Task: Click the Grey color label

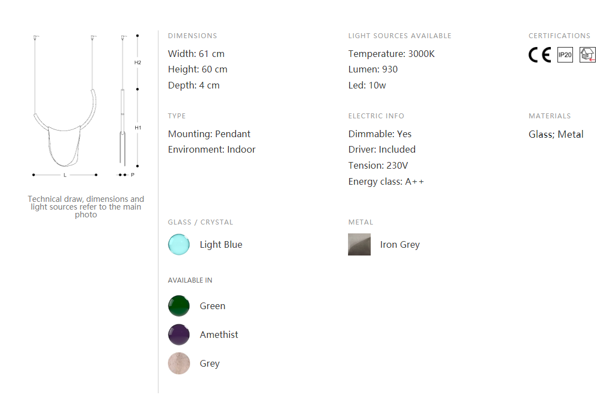Action: pyautogui.click(x=209, y=363)
